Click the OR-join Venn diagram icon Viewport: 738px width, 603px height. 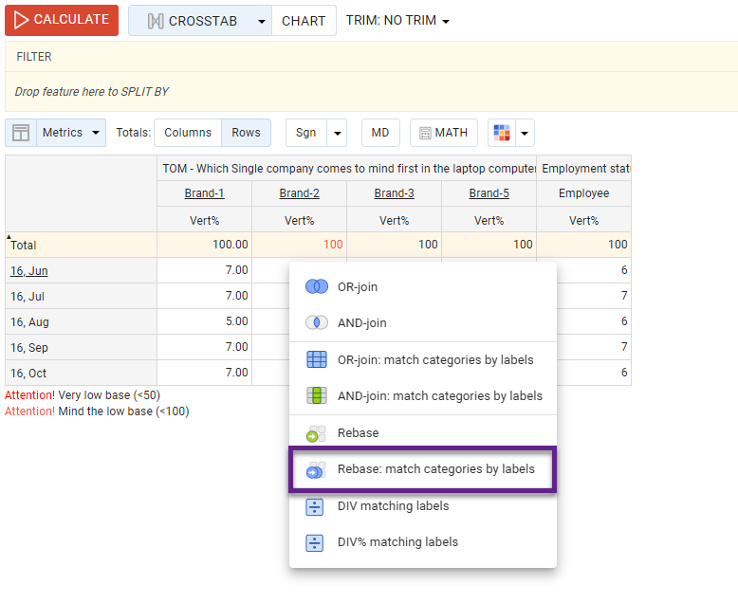click(316, 286)
